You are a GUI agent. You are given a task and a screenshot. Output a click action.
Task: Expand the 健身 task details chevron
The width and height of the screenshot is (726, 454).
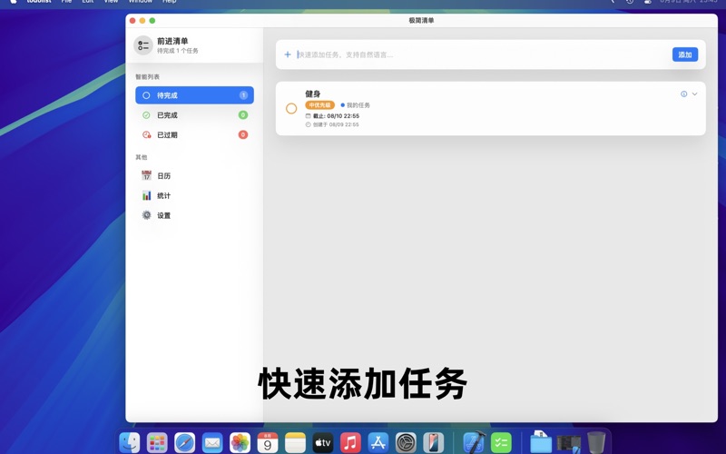coord(695,94)
